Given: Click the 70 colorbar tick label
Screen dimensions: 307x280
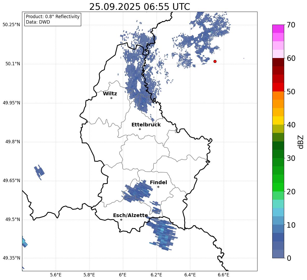Looking at the screenshot, I should (x=291, y=25).
